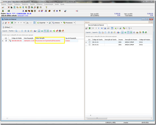Print the Anexos item list

[x=120, y=28]
